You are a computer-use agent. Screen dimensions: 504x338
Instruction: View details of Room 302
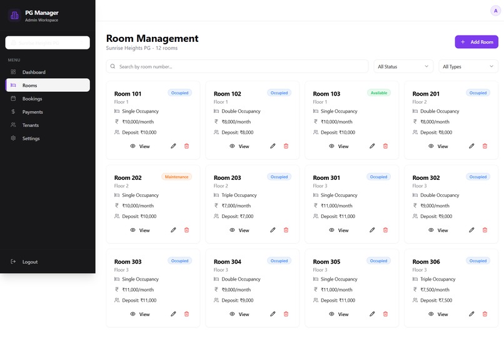pyautogui.click(x=438, y=230)
